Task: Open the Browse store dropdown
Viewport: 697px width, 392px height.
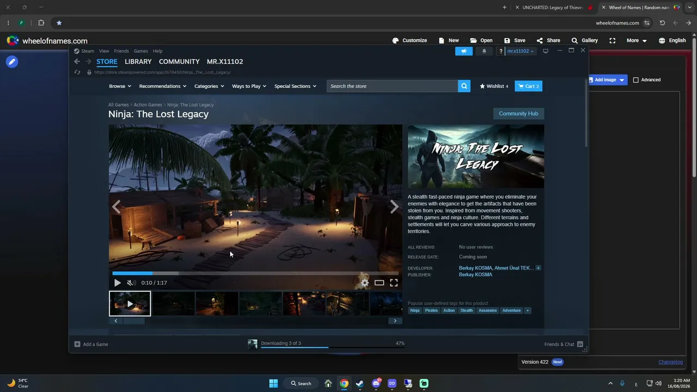Action: 120,86
